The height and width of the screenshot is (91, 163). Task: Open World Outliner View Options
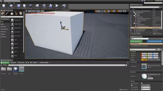[x=158, y=34]
